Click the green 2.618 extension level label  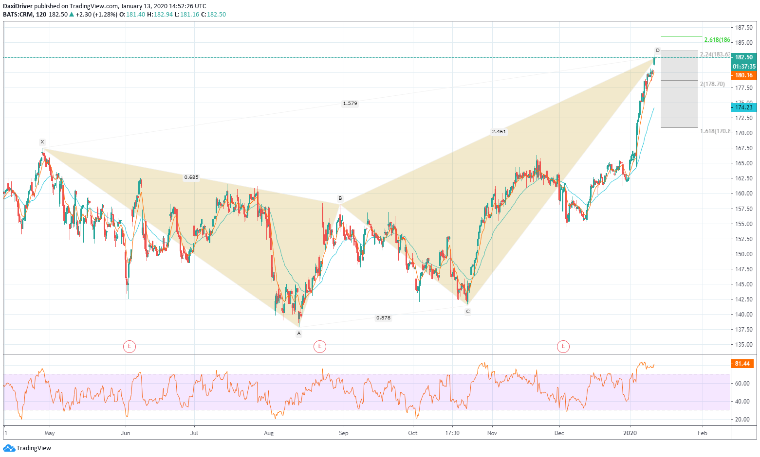717,40
